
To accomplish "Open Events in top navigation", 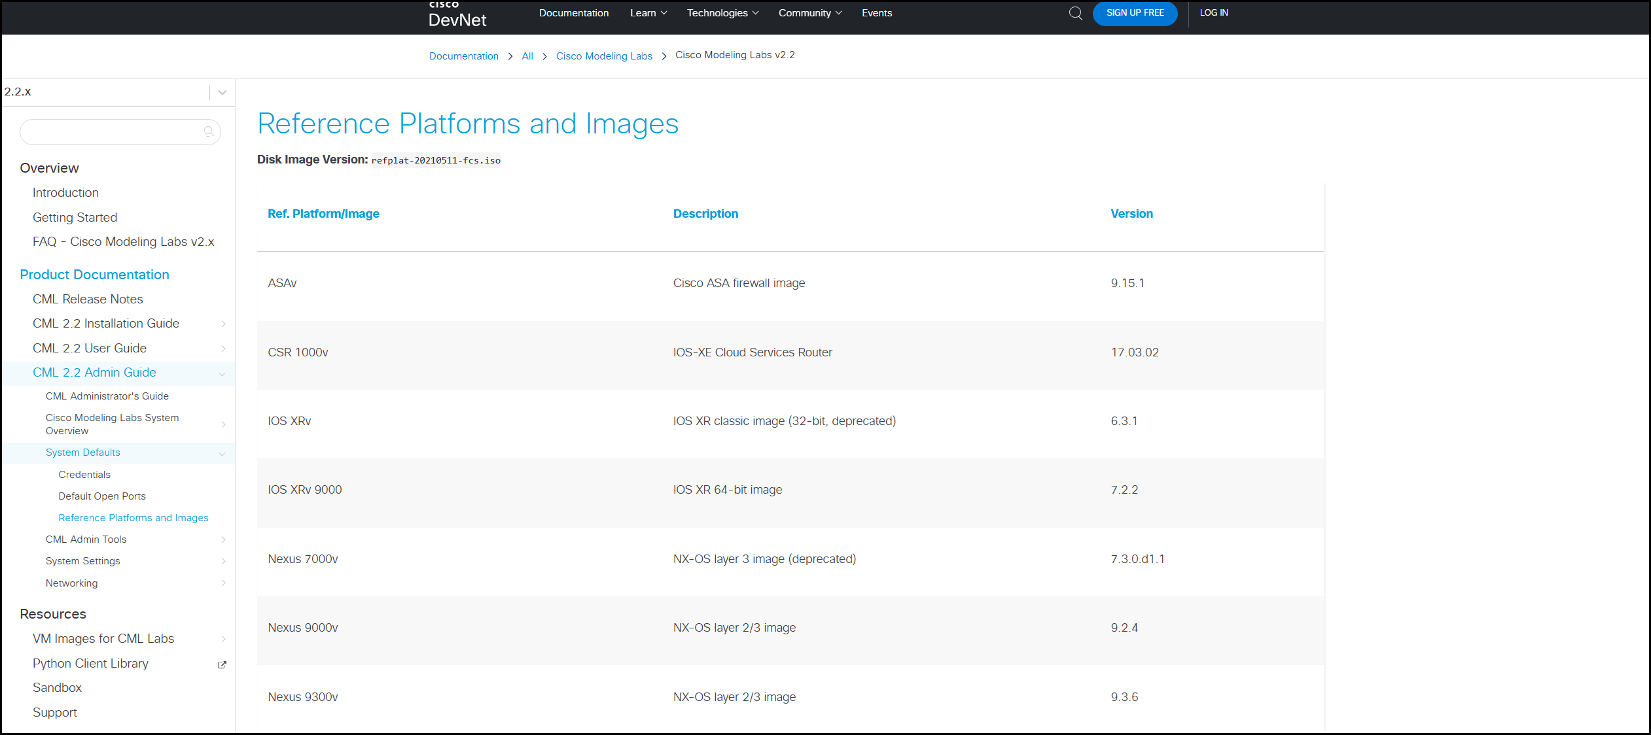I will (x=876, y=13).
